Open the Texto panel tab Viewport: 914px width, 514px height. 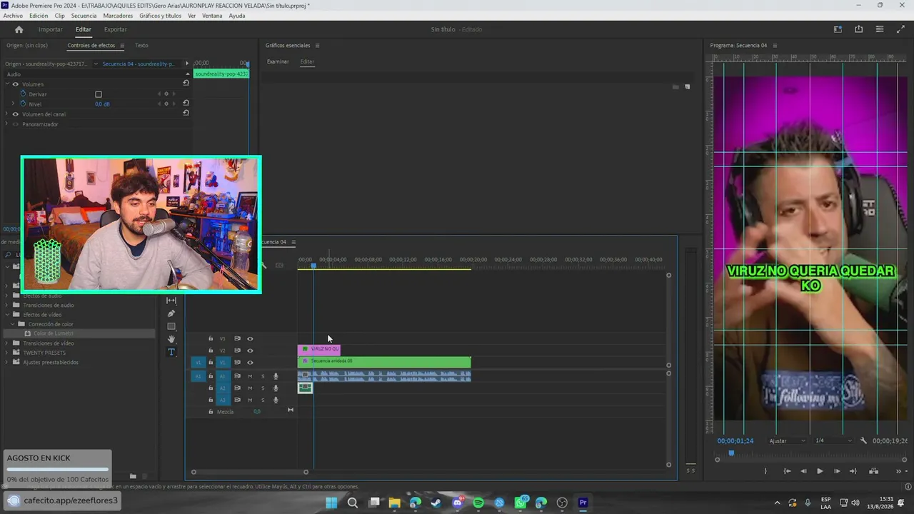141,46
